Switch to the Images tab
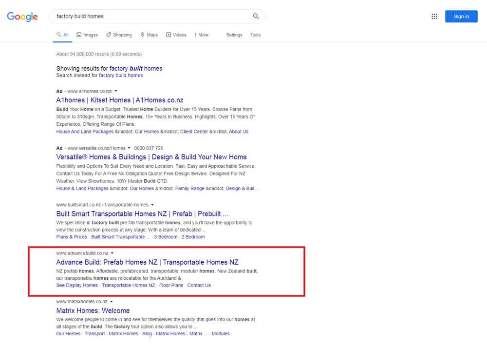Screen dimensions: 487x348 click(x=87, y=35)
